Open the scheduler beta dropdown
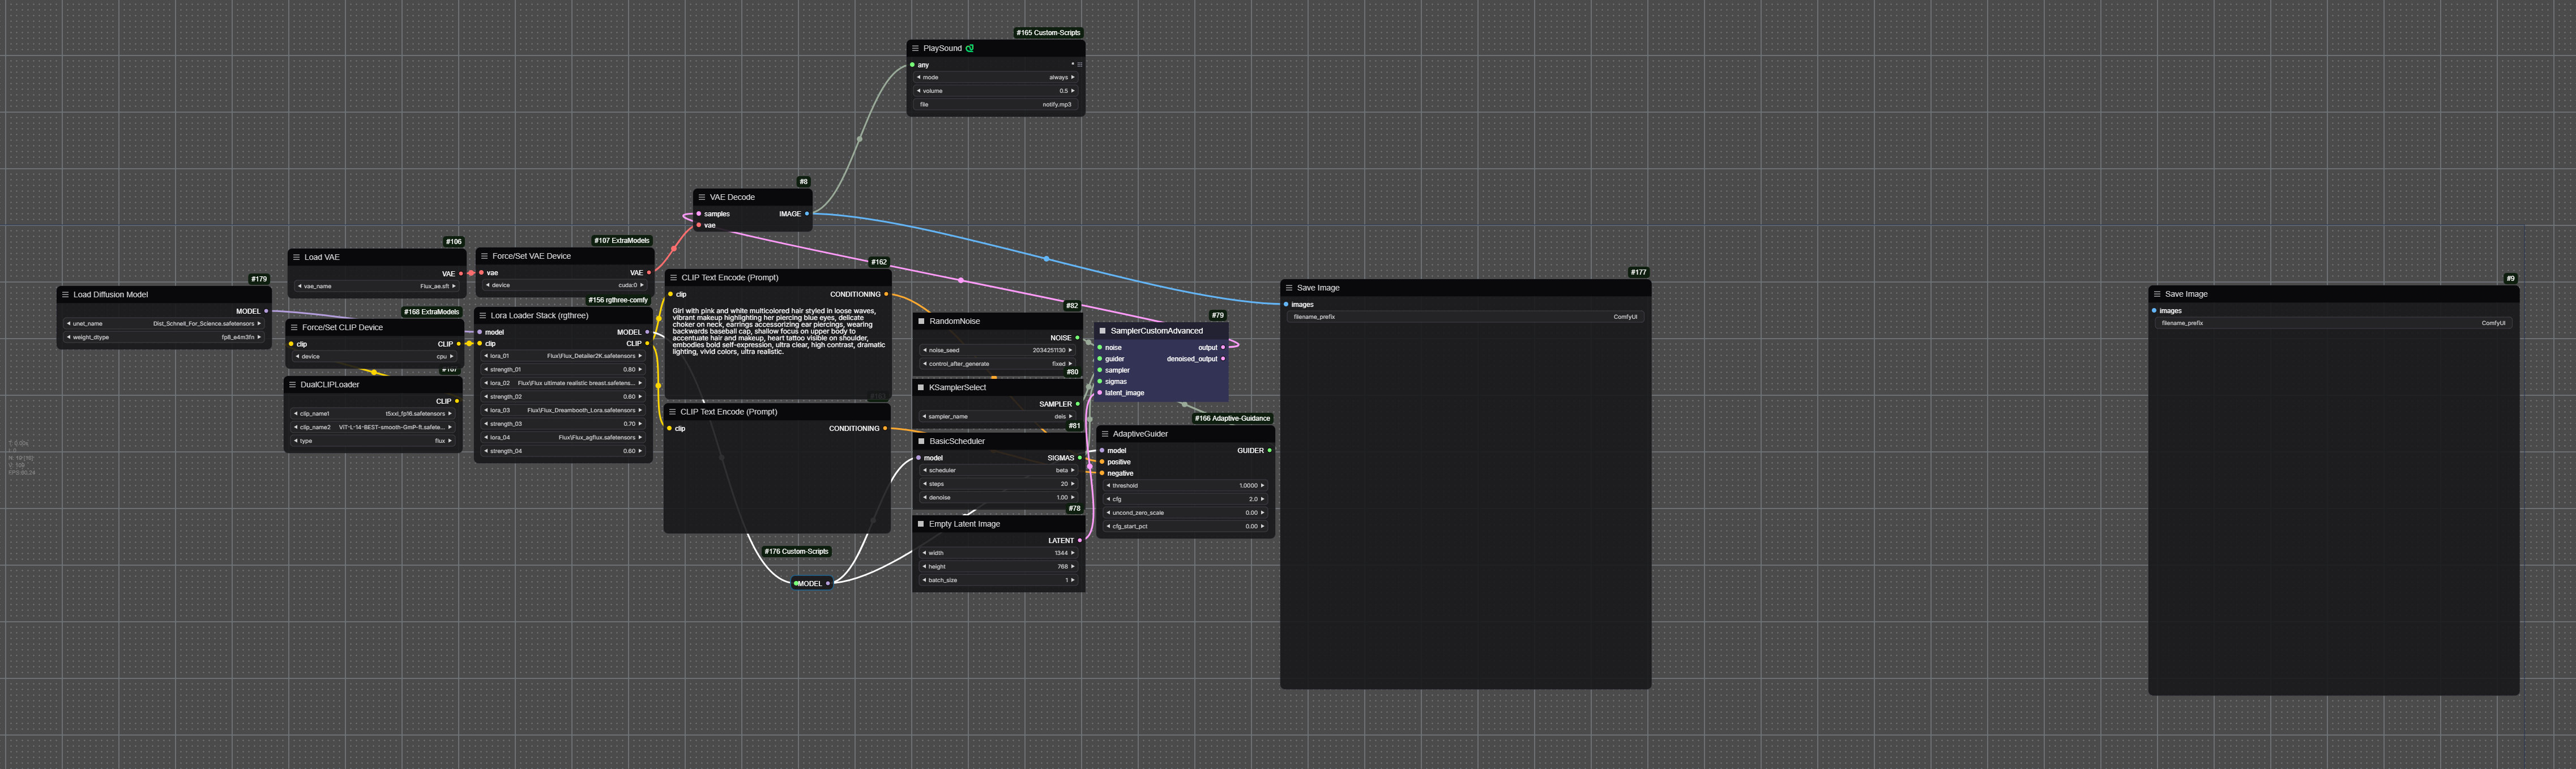 coord(998,471)
